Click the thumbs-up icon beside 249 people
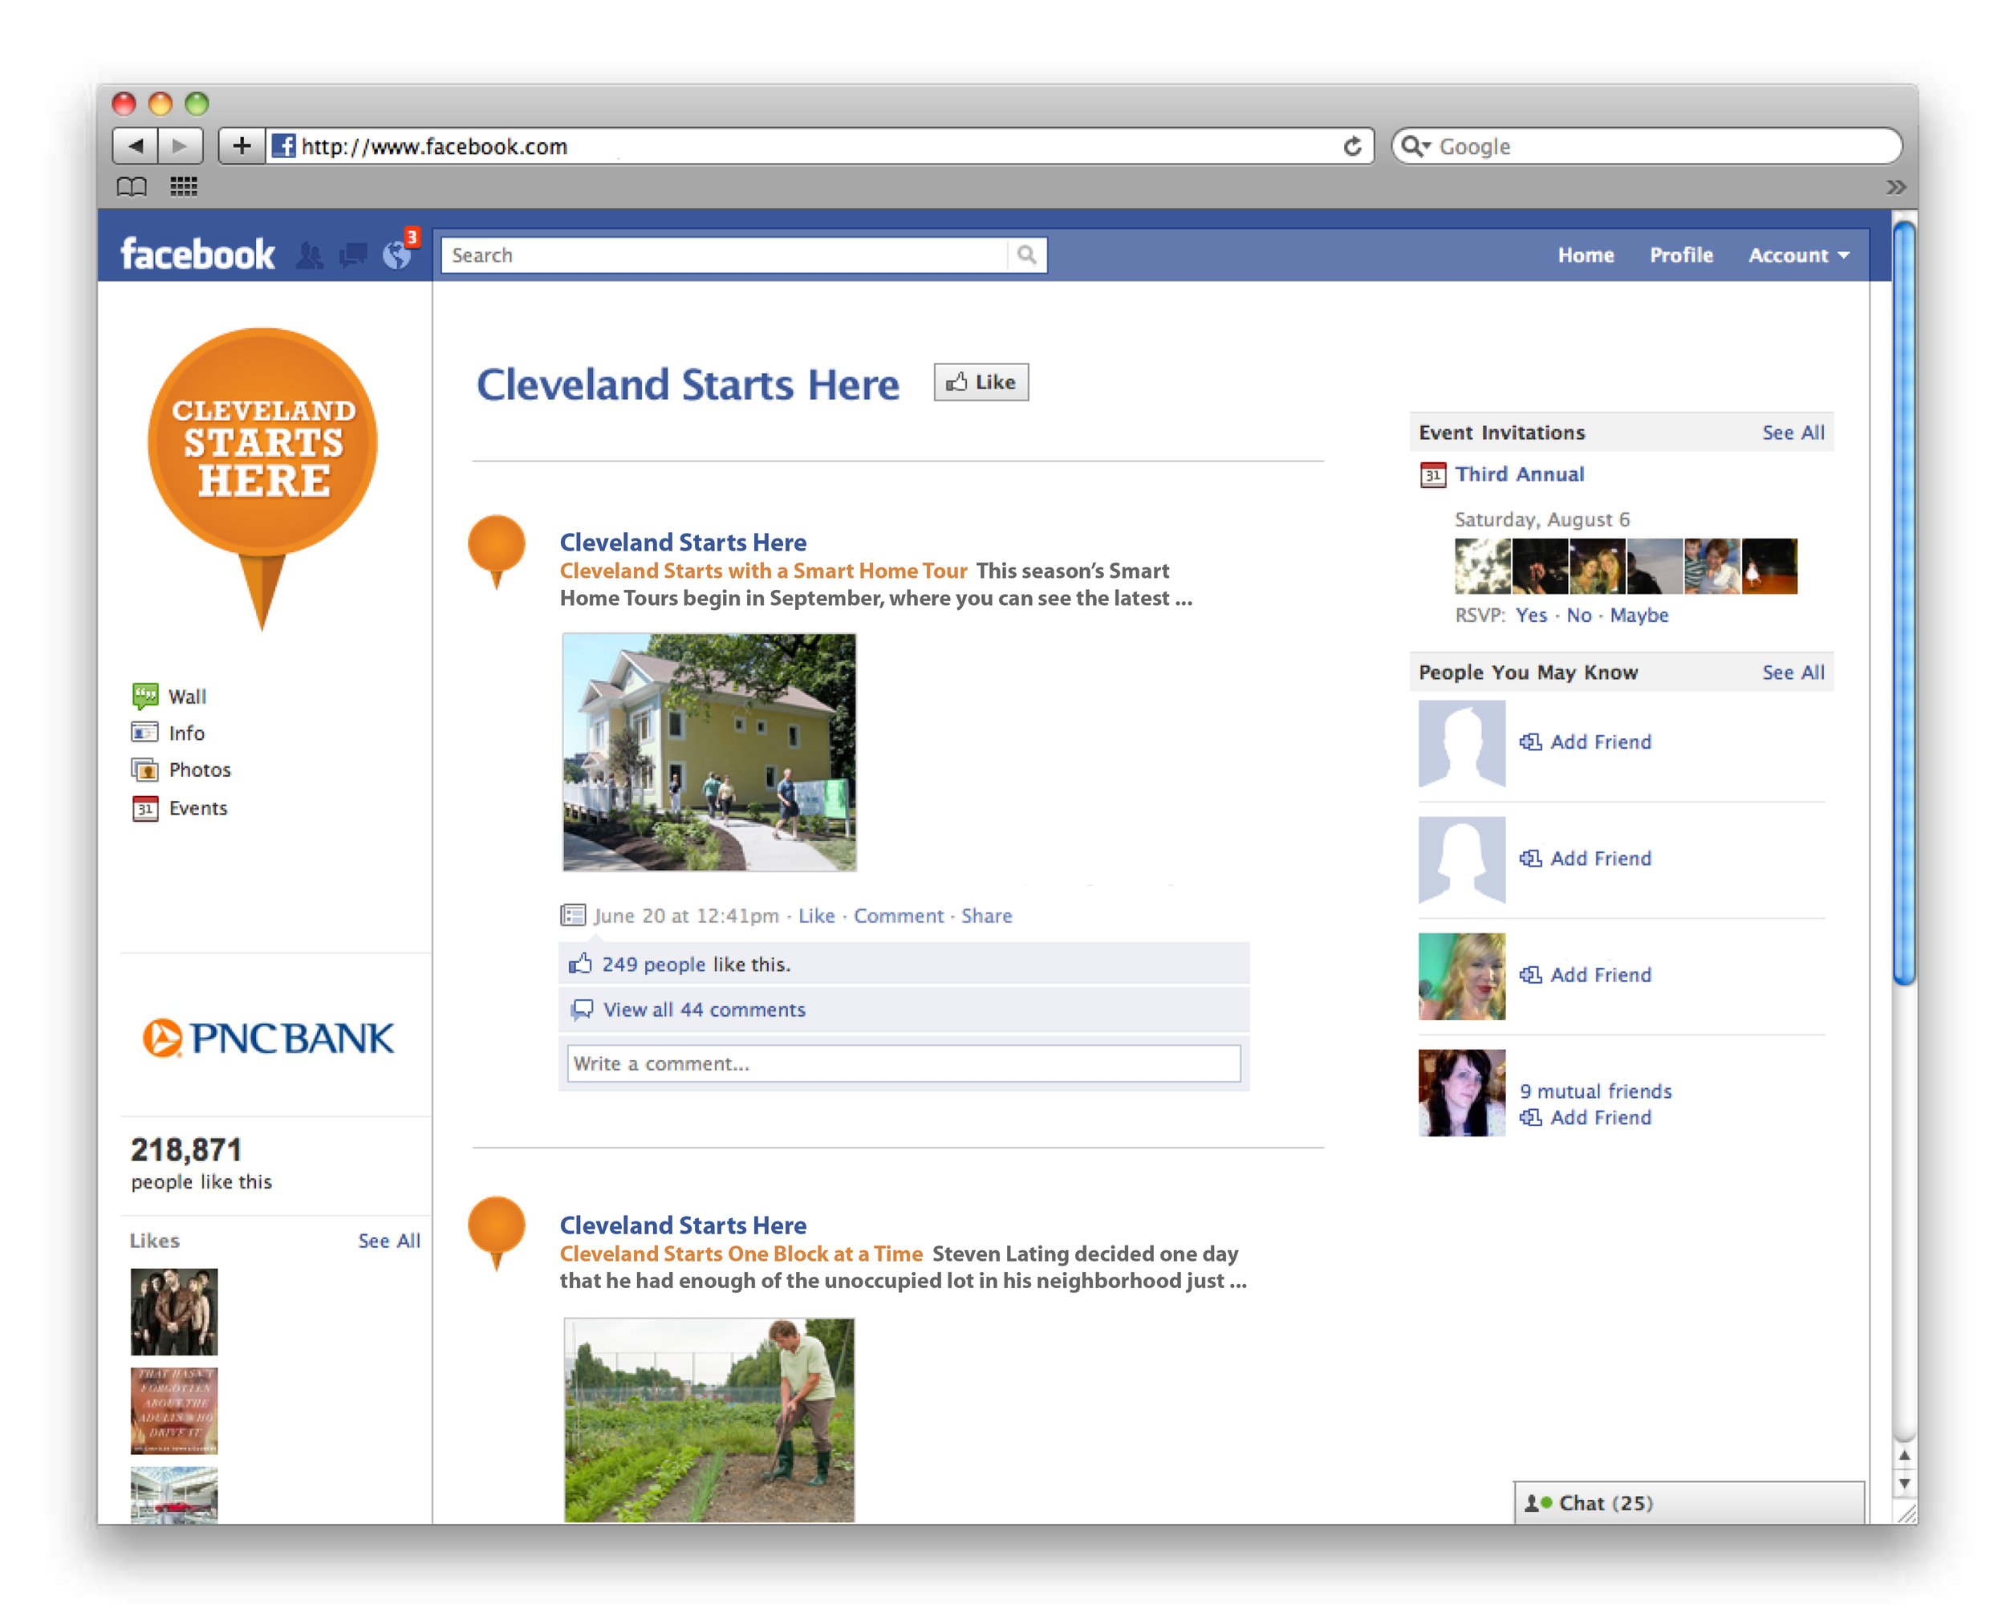Viewport: 2006px width, 1605px height. pos(579,963)
